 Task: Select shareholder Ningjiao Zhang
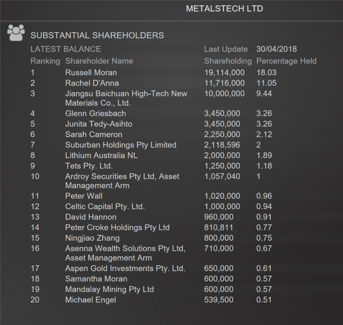(x=92, y=238)
